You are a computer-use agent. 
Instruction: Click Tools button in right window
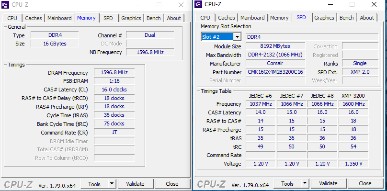[x=287, y=183]
